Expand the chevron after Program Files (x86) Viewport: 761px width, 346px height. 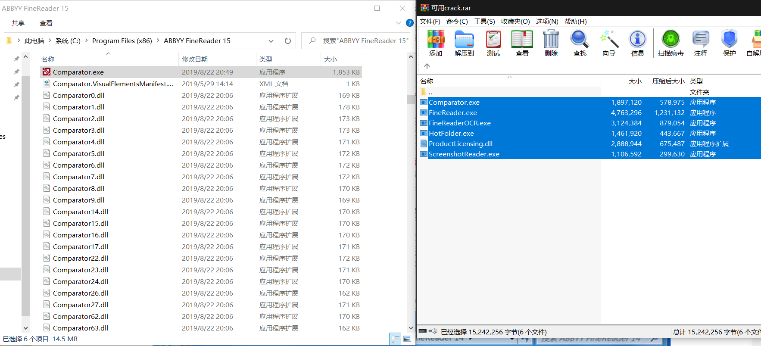158,41
